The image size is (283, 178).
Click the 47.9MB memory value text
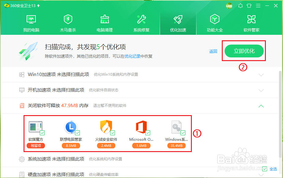click(69, 106)
